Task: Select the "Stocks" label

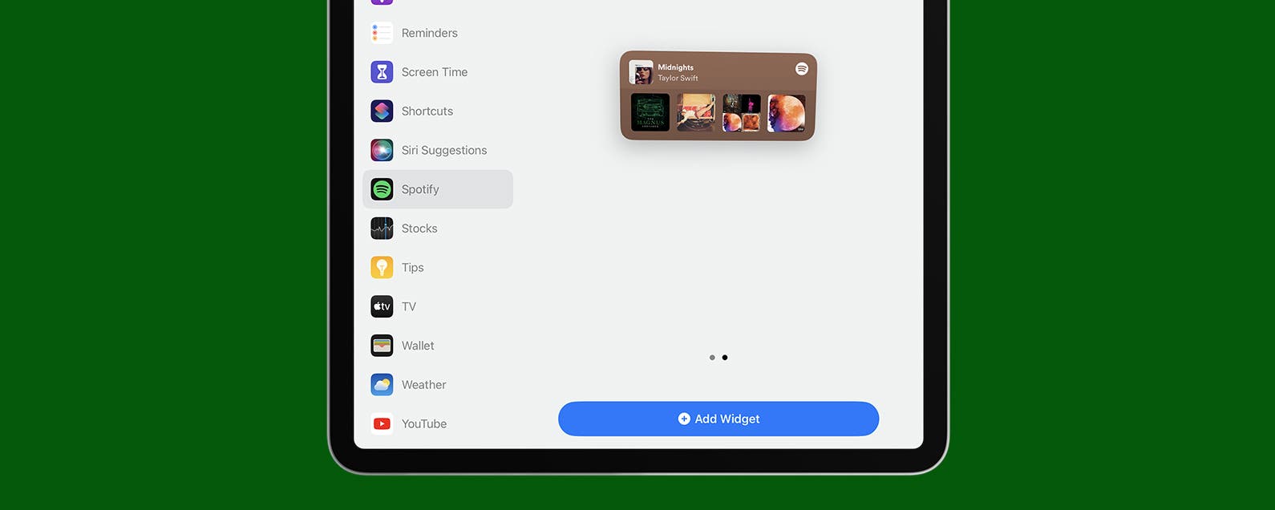Action: (x=419, y=229)
